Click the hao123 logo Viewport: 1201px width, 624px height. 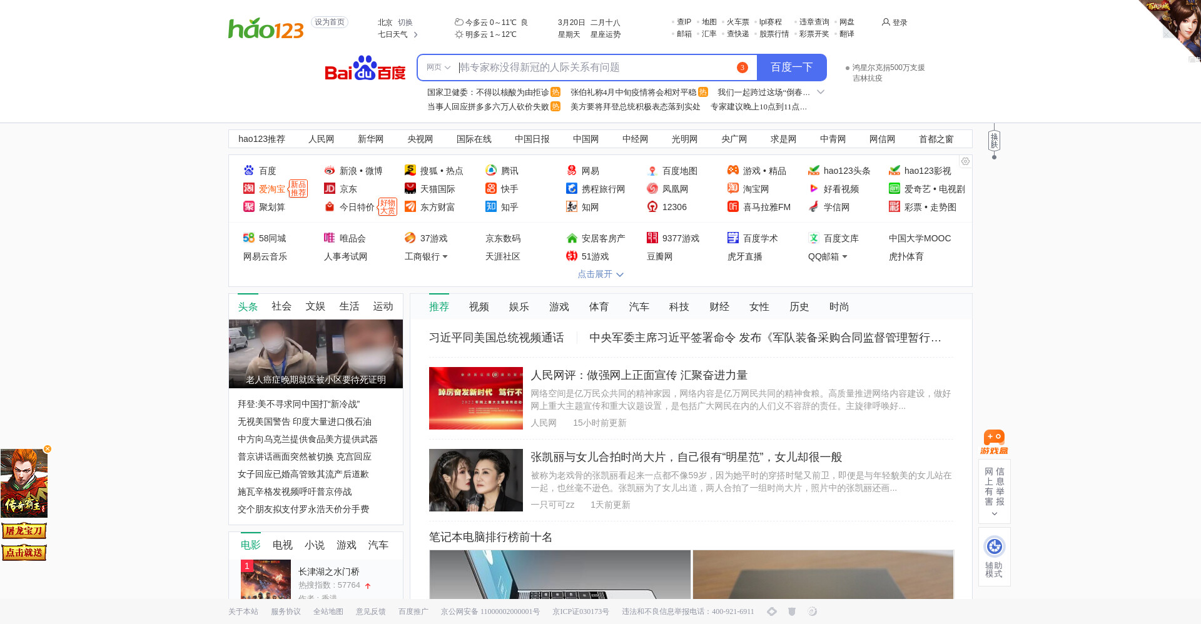click(266, 28)
